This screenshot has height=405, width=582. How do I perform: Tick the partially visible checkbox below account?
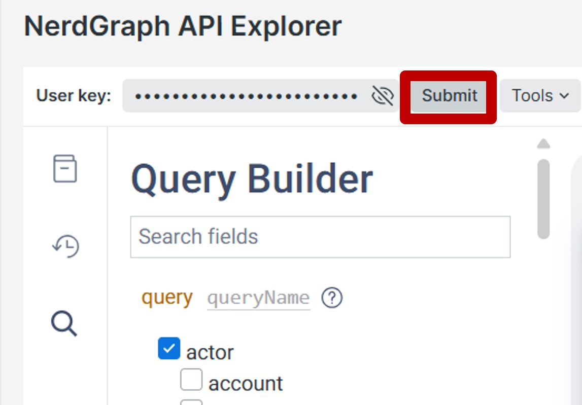point(191,402)
